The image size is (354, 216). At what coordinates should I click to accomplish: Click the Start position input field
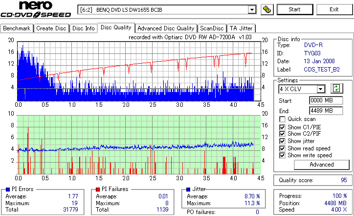point(326,100)
